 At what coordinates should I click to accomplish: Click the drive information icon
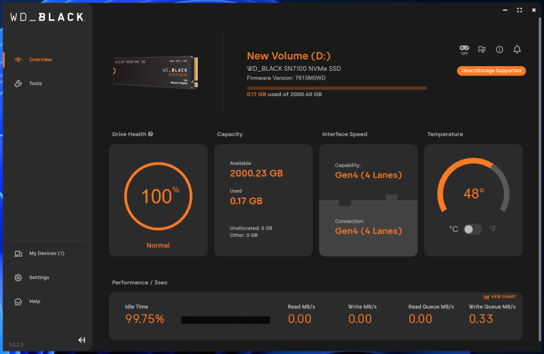500,49
